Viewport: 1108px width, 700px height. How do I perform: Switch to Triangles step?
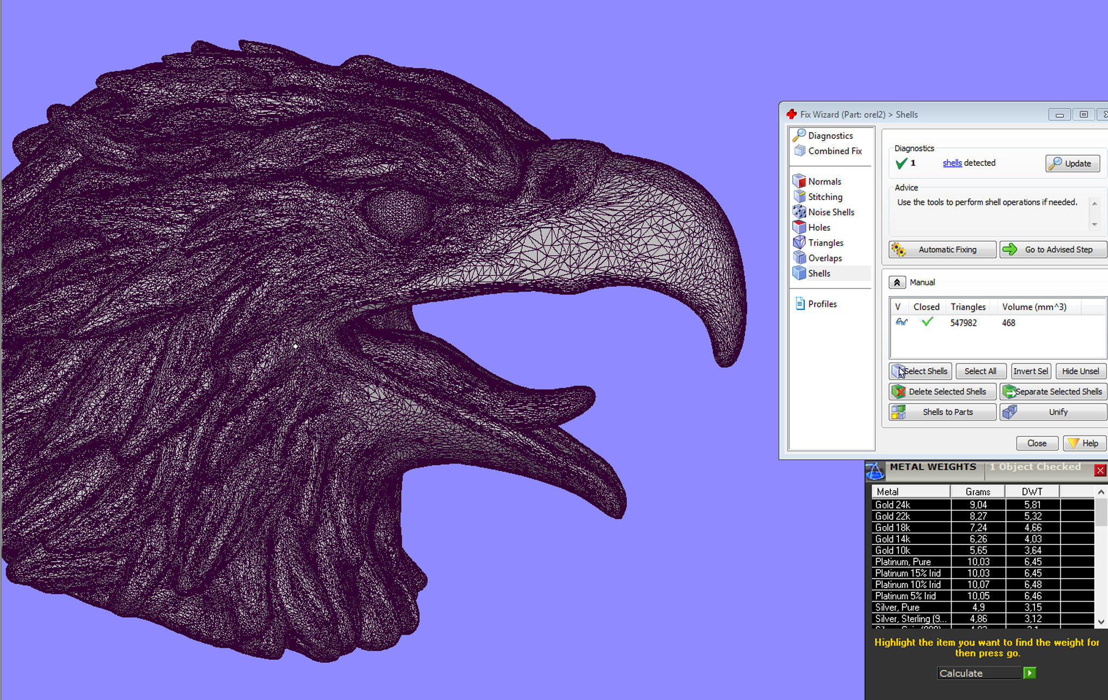click(825, 243)
